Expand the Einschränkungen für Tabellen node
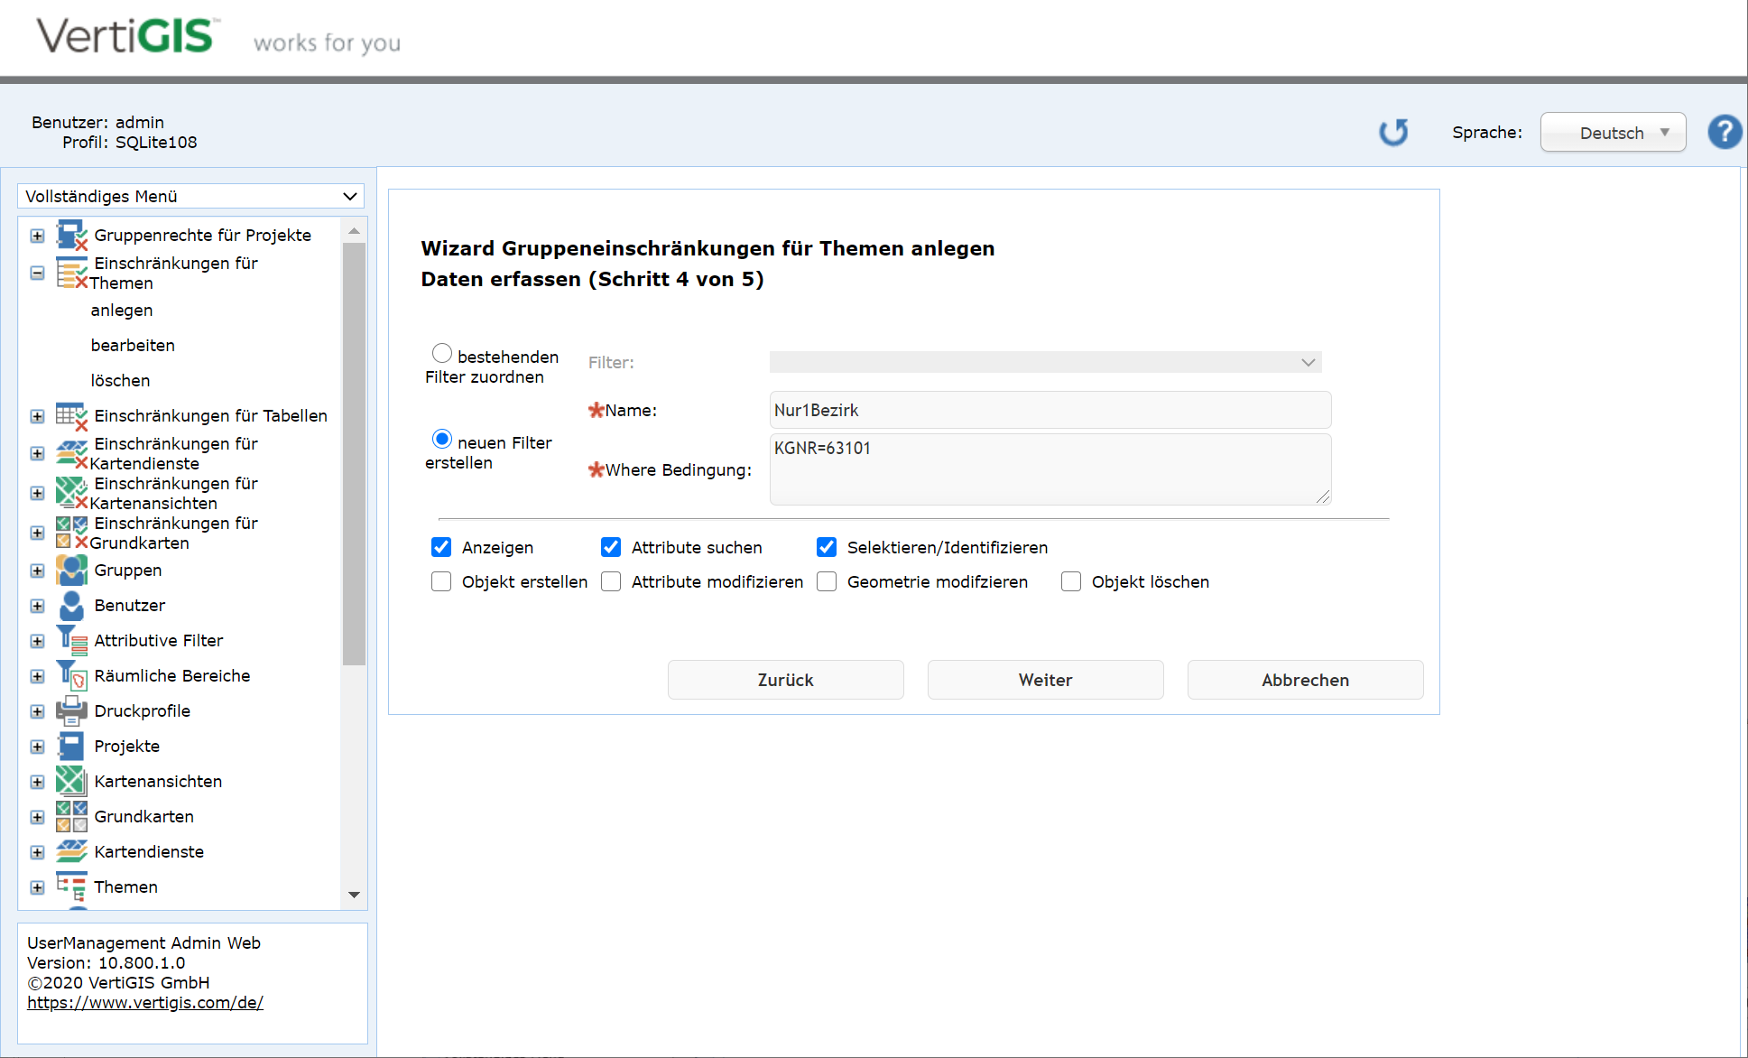Image resolution: width=1748 pixels, height=1058 pixels. (37, 416)
